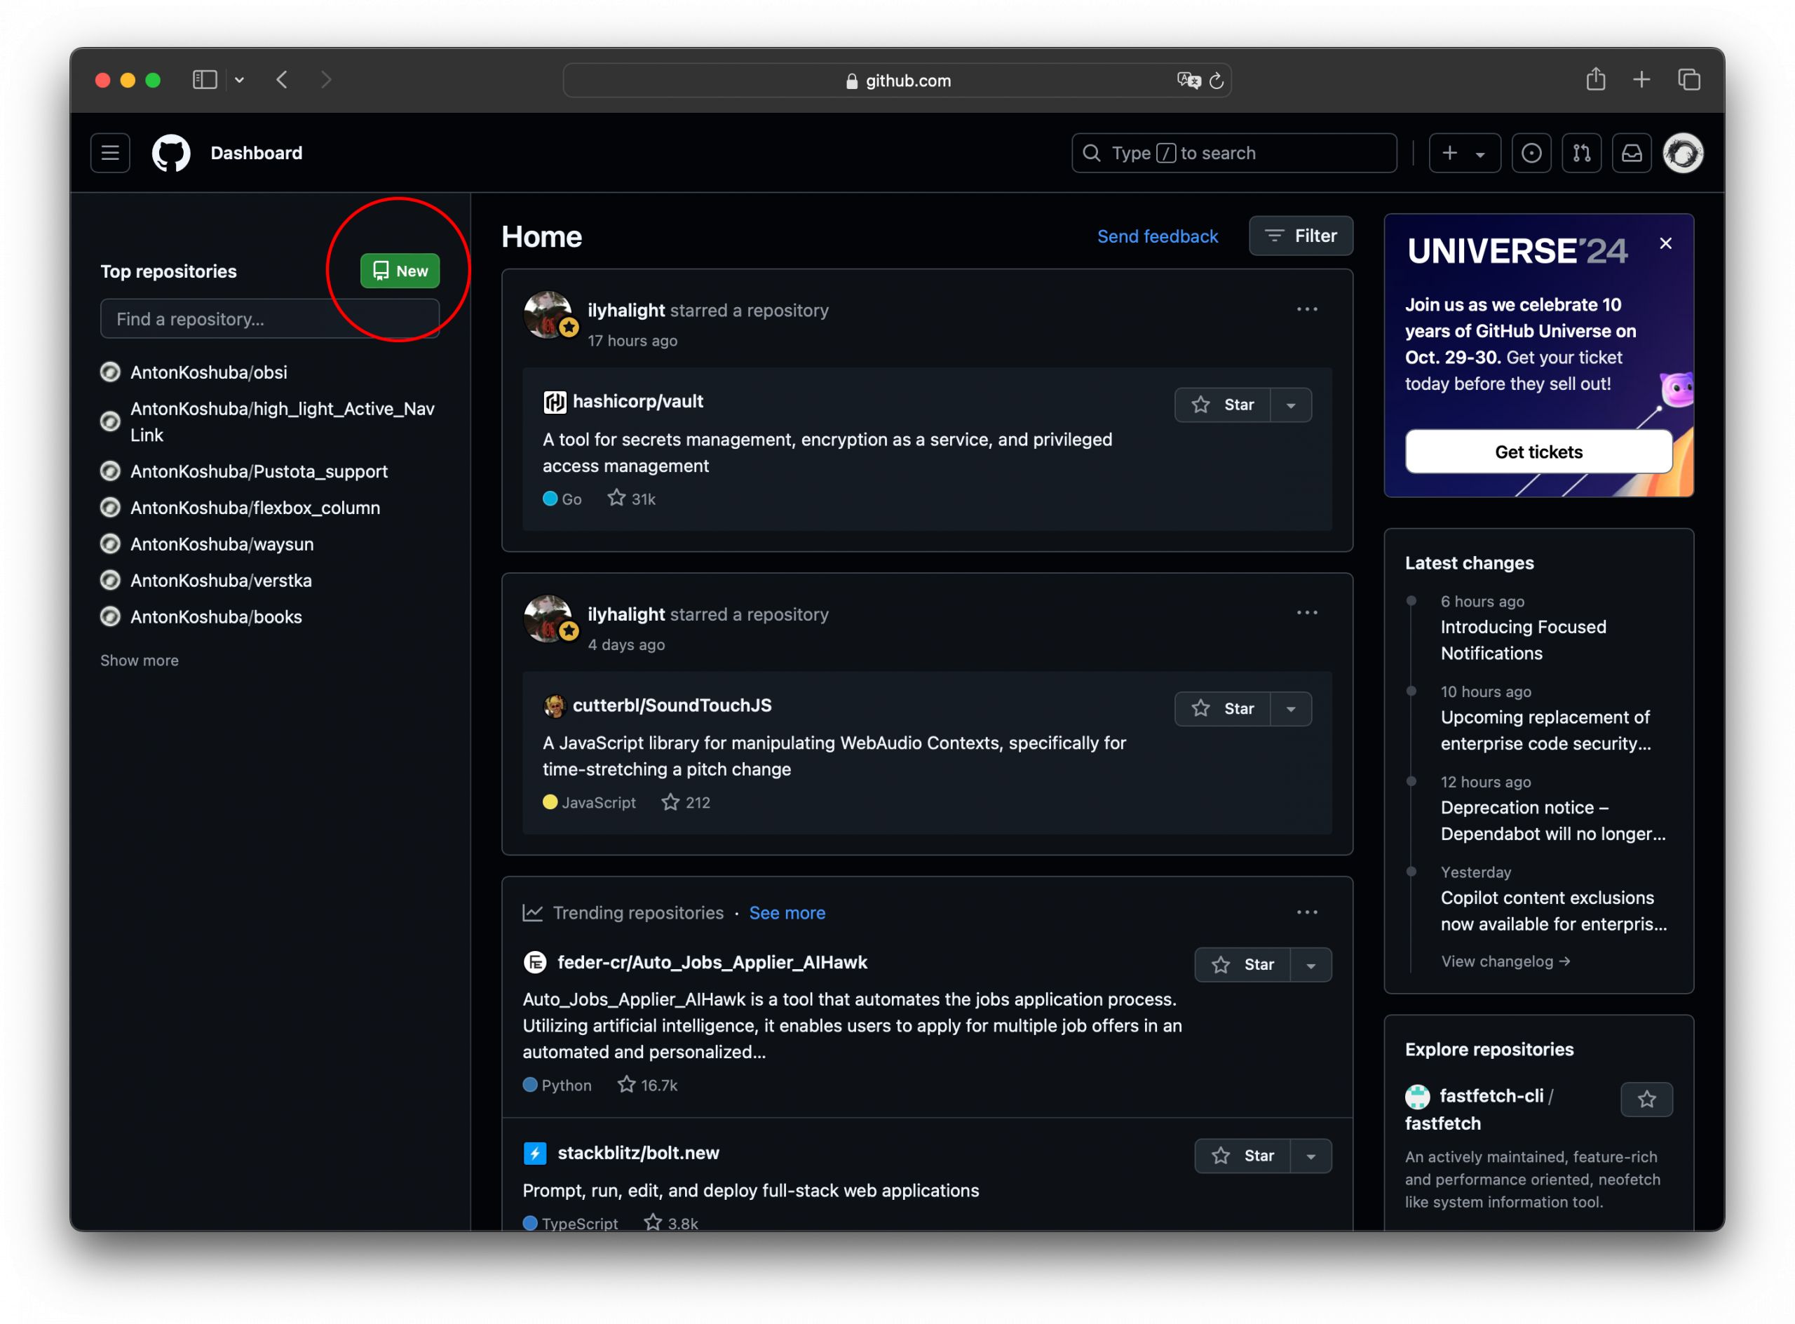
Task: Click the translate icon in address bar
Action: tap(1188, 80)
